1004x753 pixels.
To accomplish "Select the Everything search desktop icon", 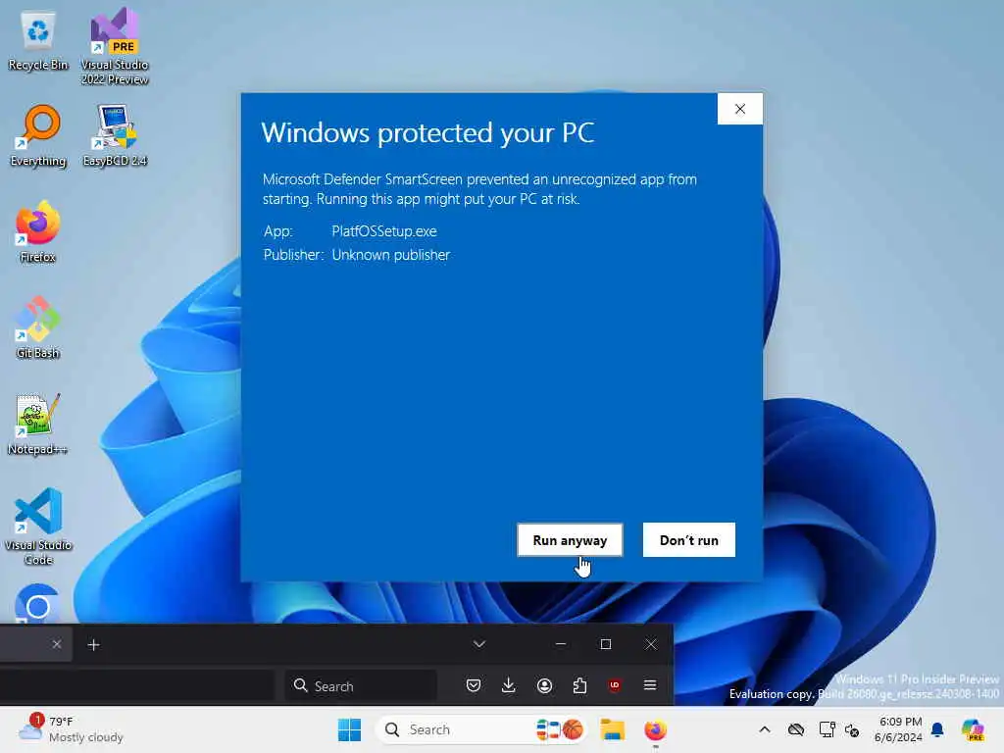I will [x=38, y=135].
